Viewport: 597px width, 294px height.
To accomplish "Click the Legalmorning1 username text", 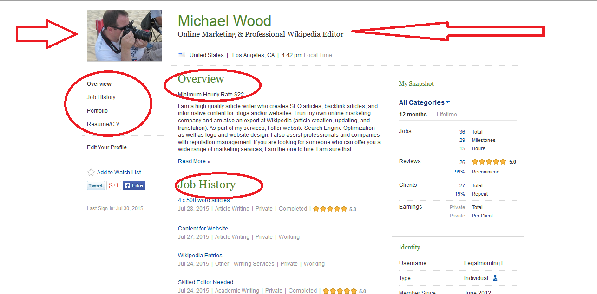I will click(x=484, y=263).
